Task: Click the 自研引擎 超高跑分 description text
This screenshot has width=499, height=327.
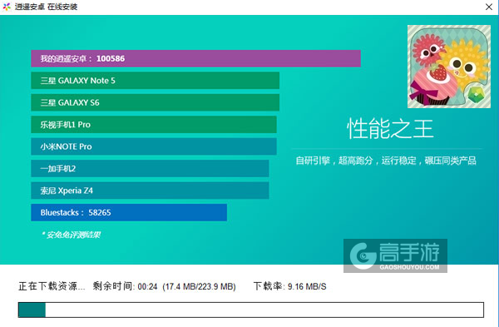Action: tap(386, 161)
